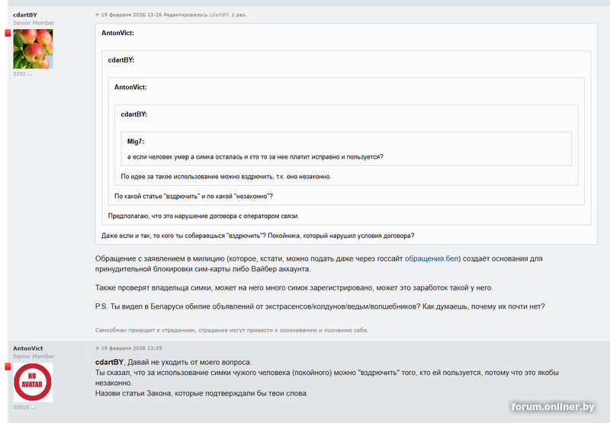Click the red status marker beside AntonVict's avatar
Image resolution: width=610 pixels, height=423 pixels.
[8, 367]
